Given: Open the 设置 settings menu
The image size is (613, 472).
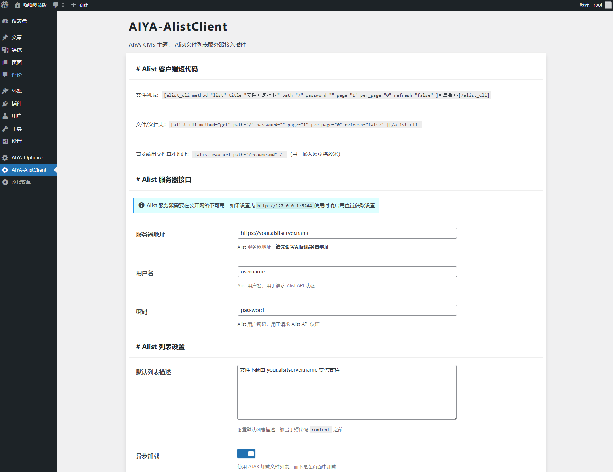Looking at the screenshot, I should pyautogui.click(x=16, y=141).
